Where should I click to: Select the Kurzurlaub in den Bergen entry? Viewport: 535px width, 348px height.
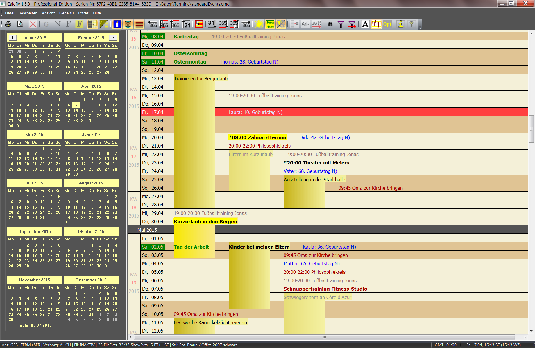click(205, 222)
